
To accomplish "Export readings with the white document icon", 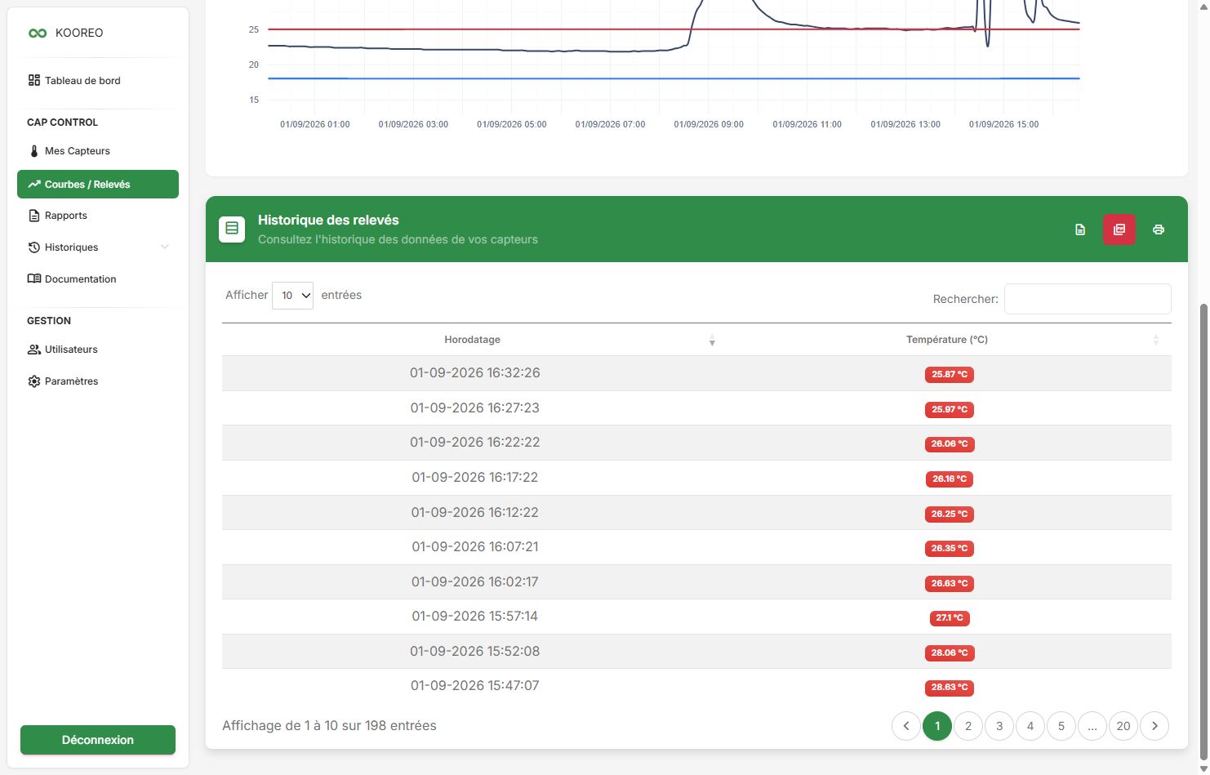I will pos(1080,229).
